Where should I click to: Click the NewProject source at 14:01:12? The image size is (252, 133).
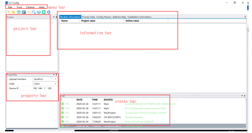coord(110,113)
